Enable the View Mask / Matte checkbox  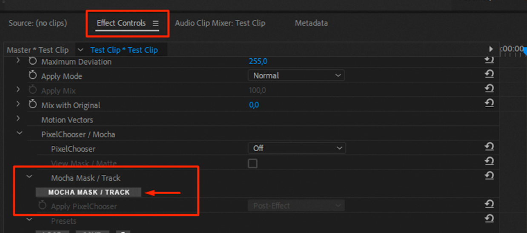253,163
